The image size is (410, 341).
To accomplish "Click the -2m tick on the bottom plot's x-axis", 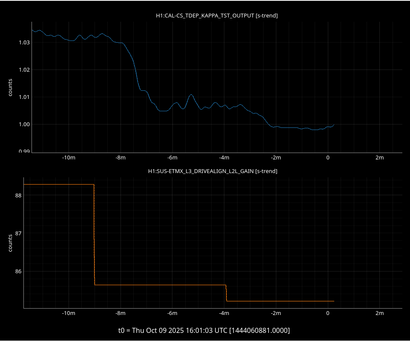I will (276, 313).
